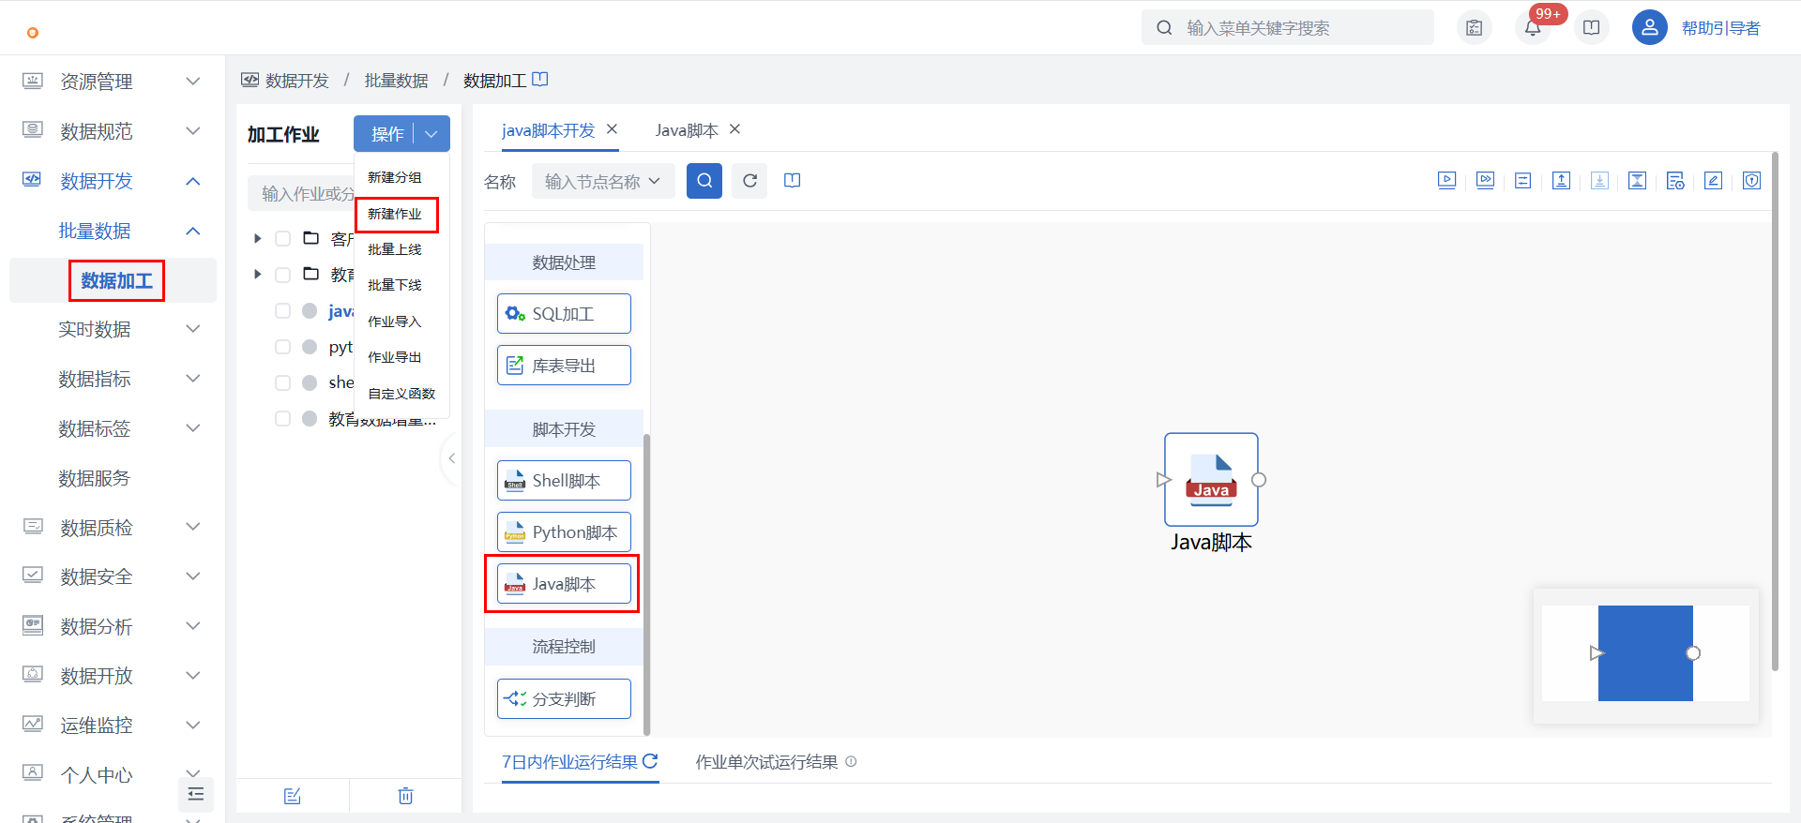Choose 新建作业 from operation menu
This screenshot has height=823, width=1801.
coord(395,214)
